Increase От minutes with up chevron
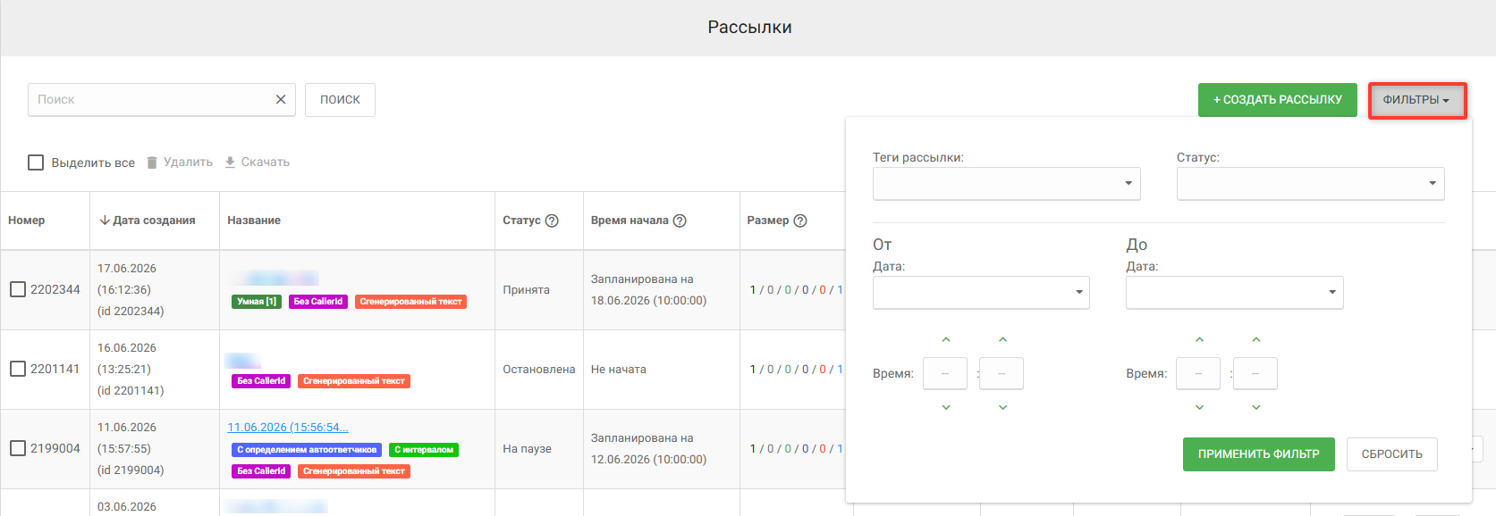 coord(1002,339)
